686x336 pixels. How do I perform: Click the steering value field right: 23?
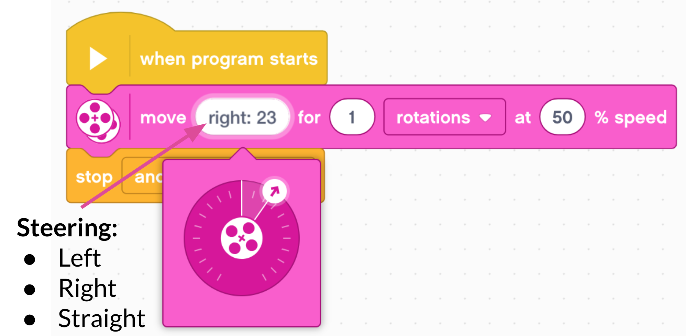(243, 117)
